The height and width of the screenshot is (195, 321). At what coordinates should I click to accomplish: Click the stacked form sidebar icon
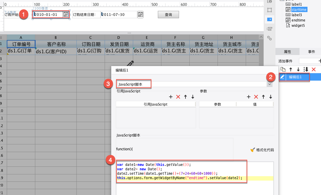pyautogui.click(x=270, y=29)
